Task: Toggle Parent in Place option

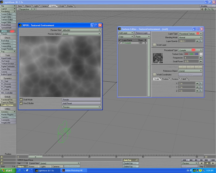Action: point(8,102)
